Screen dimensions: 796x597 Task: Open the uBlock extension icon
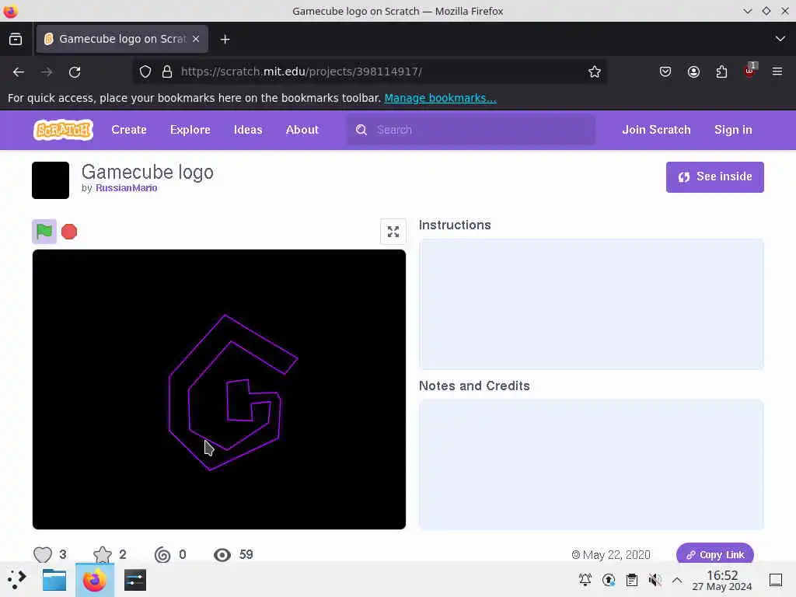(x=750, y=71)
